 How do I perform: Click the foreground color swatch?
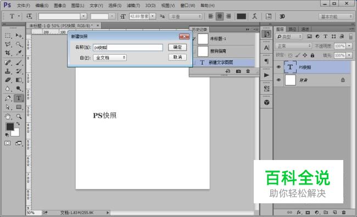coord(10,127)
